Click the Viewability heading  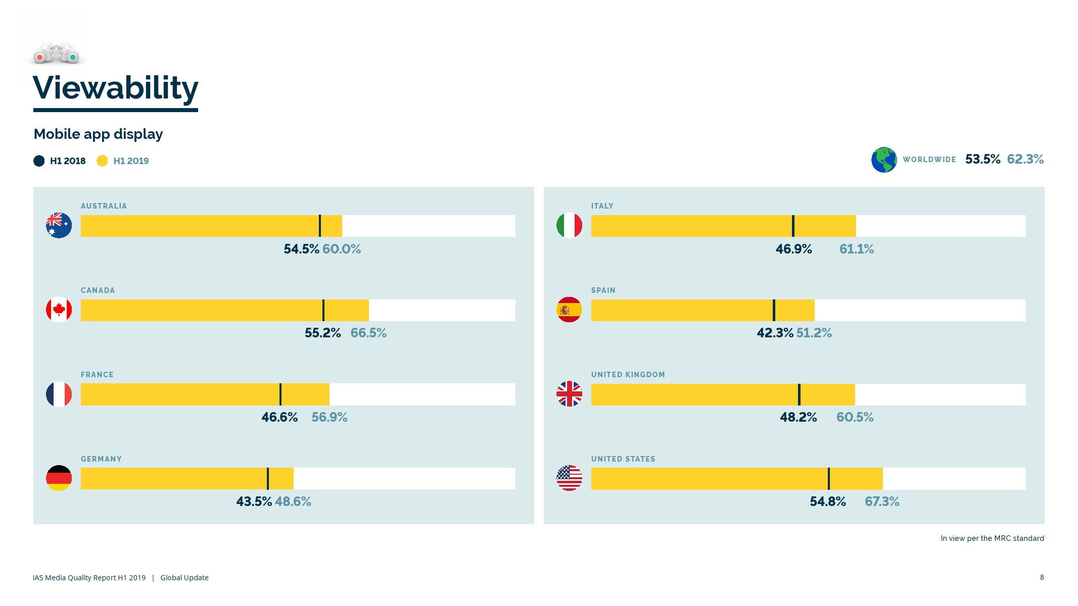pos(116,88)
